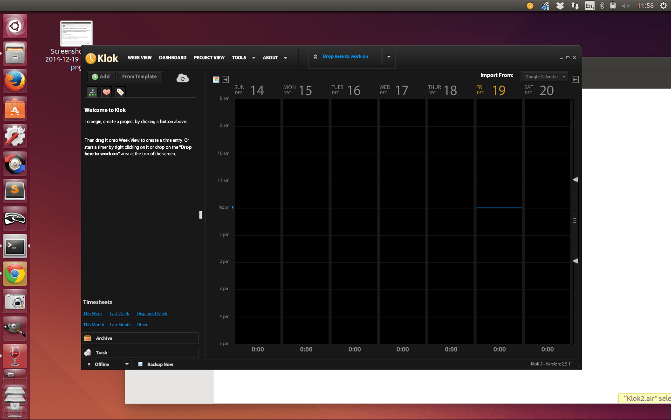This screenshot has width=671, height=420.
Task: Open the Last Week timesheet link
Action: point(119,314)
